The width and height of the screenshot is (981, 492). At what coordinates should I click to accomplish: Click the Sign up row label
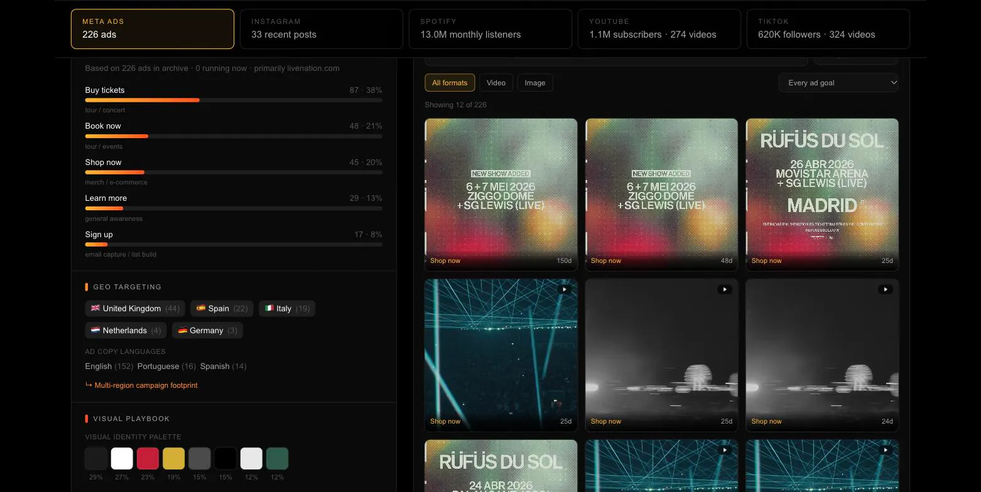point(99,235)
